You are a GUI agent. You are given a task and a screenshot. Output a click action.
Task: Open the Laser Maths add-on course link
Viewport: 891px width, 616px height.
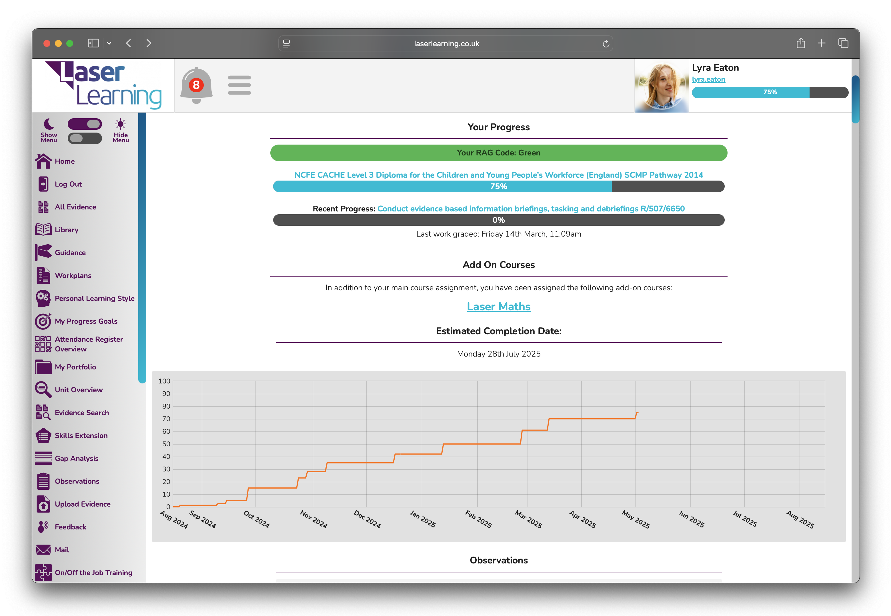point(498,307)
